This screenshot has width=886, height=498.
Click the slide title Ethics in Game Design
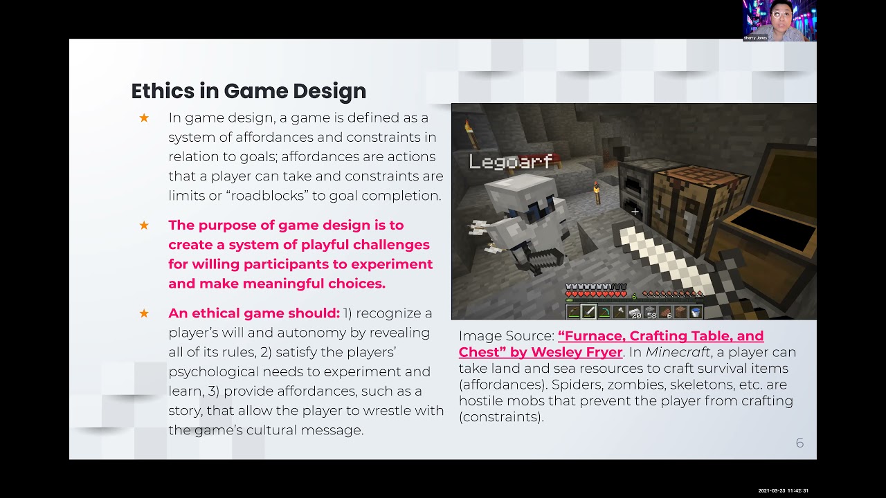click(x=248, y=91)
